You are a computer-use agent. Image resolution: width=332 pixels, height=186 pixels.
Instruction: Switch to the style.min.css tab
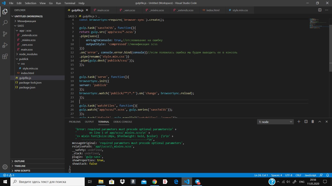tap(240, 10)
